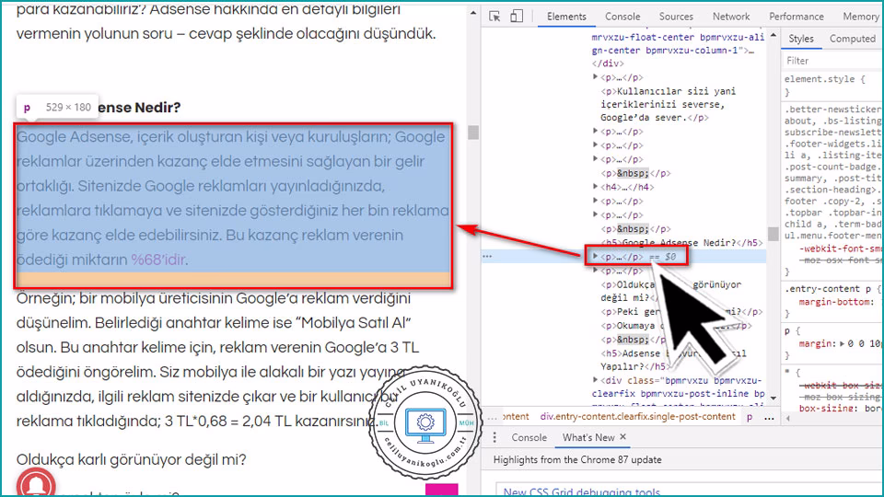Click the element.style { rule
The width and height of the screenshot is (884, 497).
point(824,79)
